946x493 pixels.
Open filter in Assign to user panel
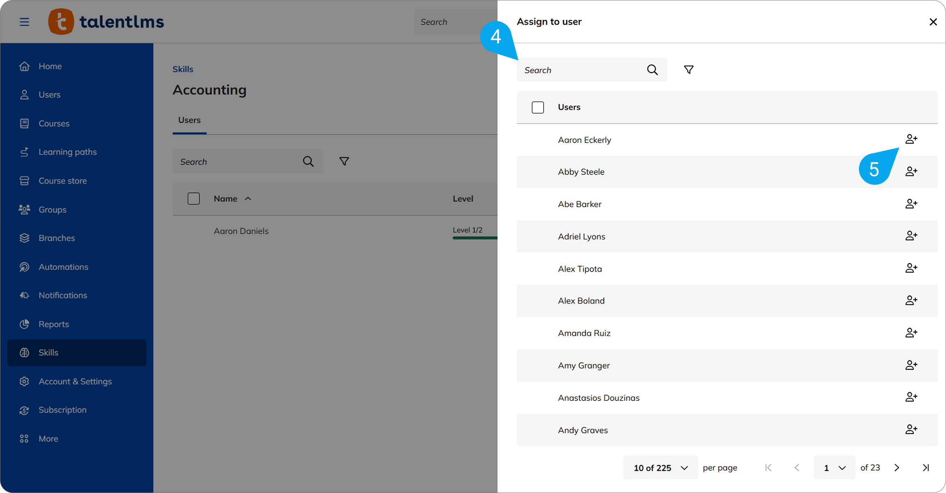(x=689, y=70)
